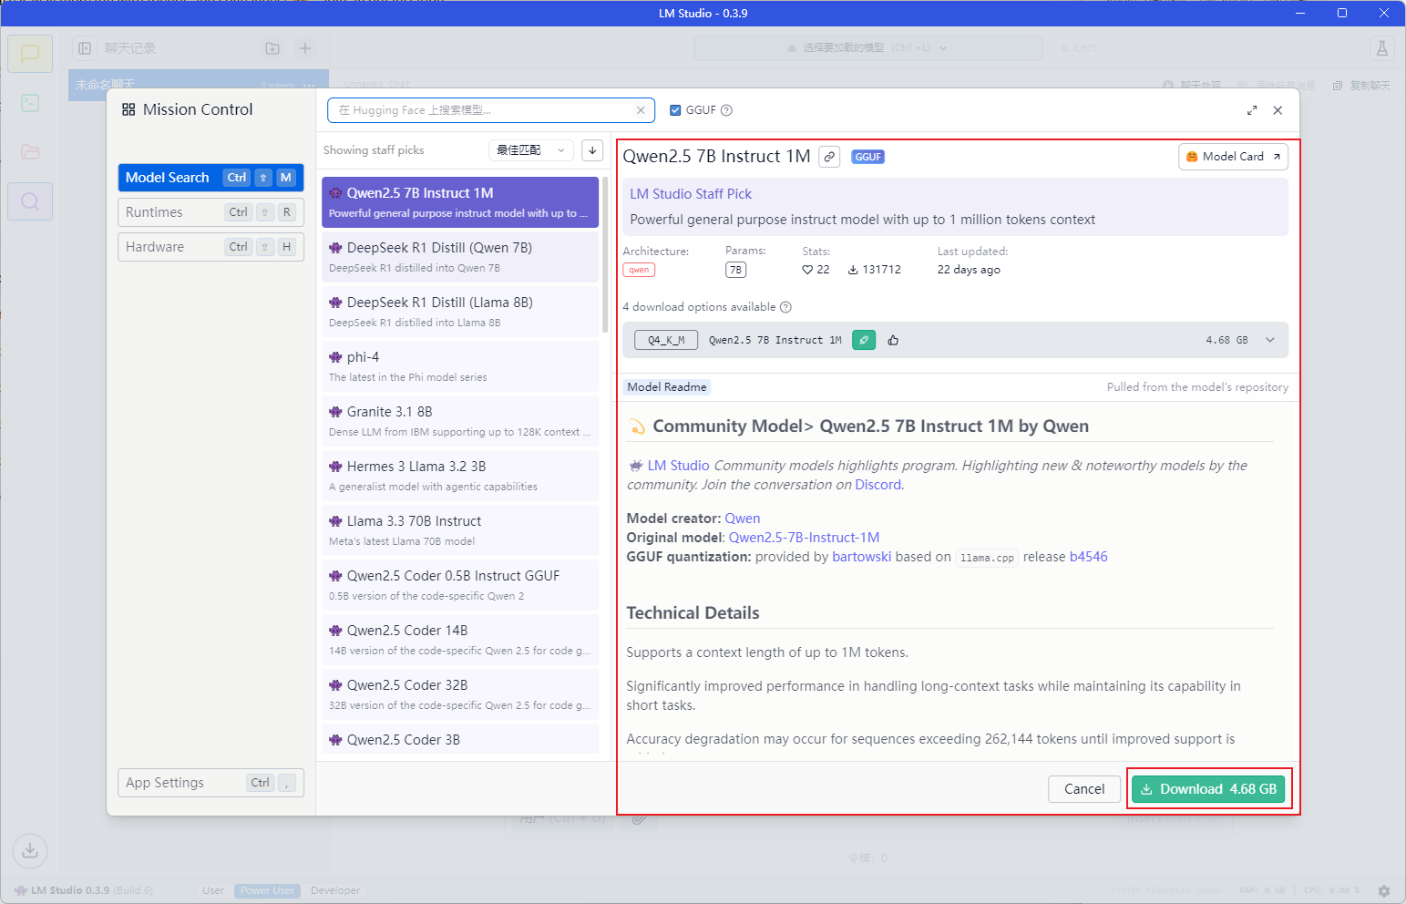Copy link next to Qwen2.5 7B Instruct 1M title
1406x904 pixels.
pyautogui.click(x=829, y=157)
